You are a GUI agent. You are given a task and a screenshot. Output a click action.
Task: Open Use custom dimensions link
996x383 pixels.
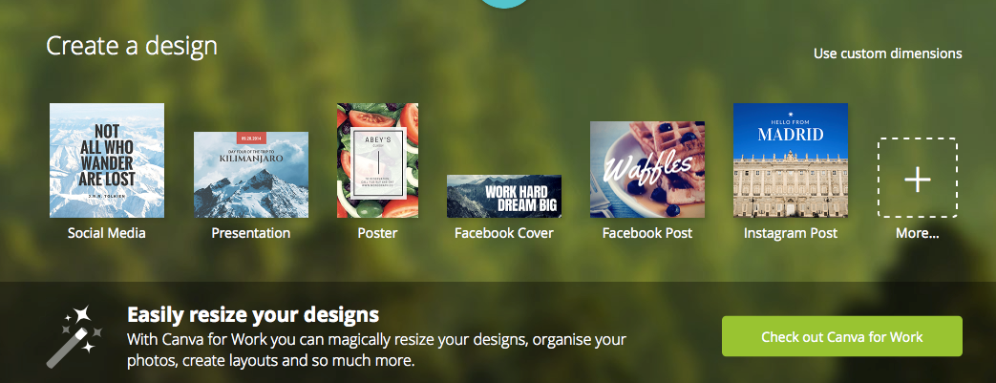coord(887,54)
